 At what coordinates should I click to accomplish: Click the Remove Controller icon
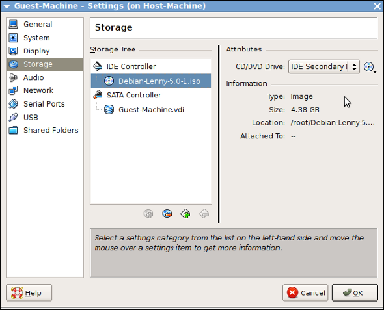tap(167, 214)
